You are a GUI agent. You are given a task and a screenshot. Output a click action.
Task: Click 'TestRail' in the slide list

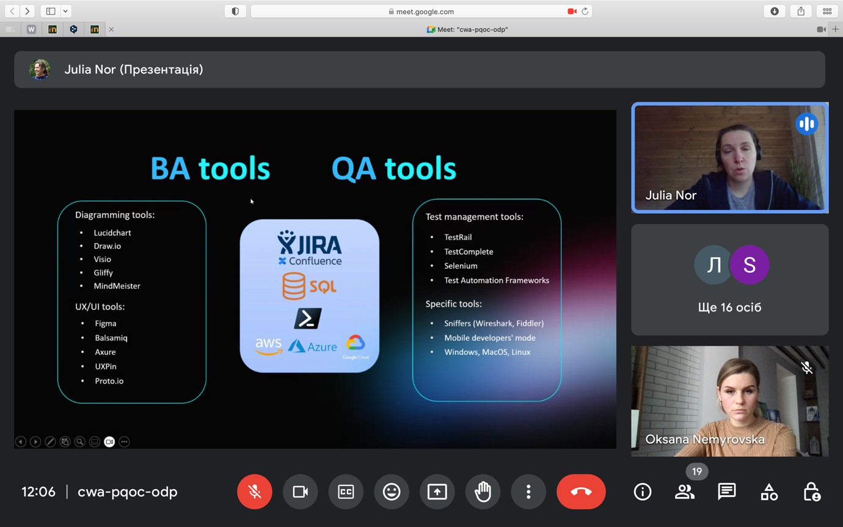458,237
